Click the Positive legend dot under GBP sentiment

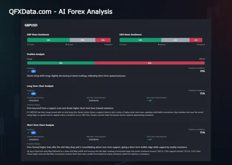(x=27, y=44)
